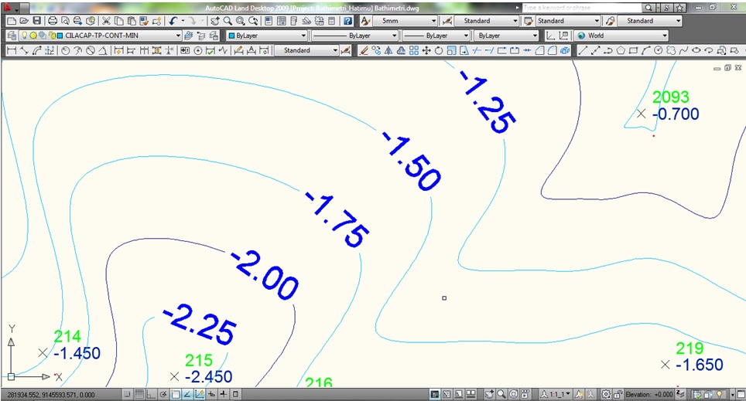Activate the Pan realtime hand tool
Screen dimensions: 746x401
click(215, 21)
